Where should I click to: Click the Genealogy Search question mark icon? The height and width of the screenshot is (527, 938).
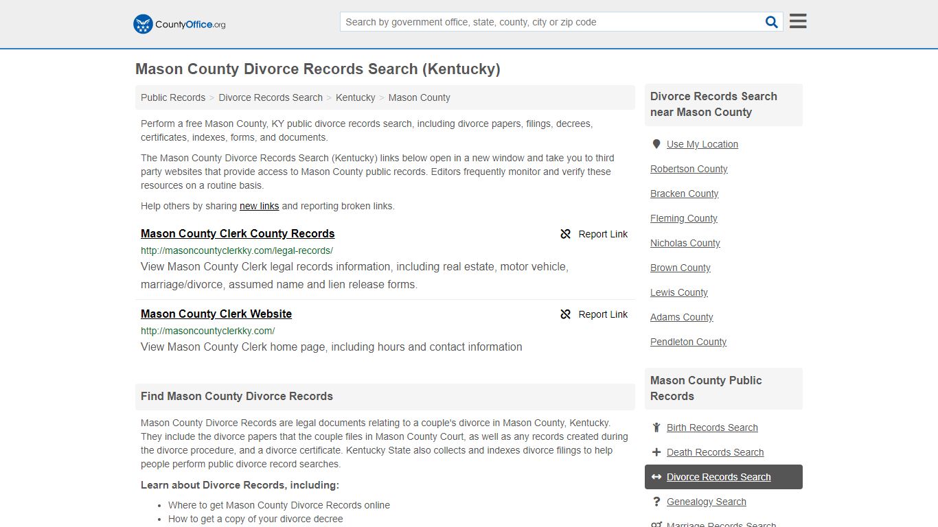pos(656,502)
